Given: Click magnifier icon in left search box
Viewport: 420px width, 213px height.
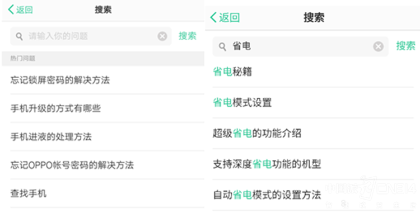Looking at the screenshot, I should tap(19, 36).
